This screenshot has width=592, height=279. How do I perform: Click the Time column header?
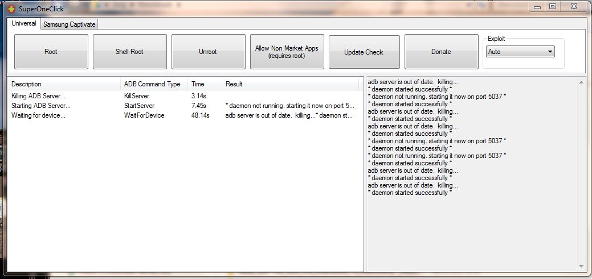tap(205, 84)
